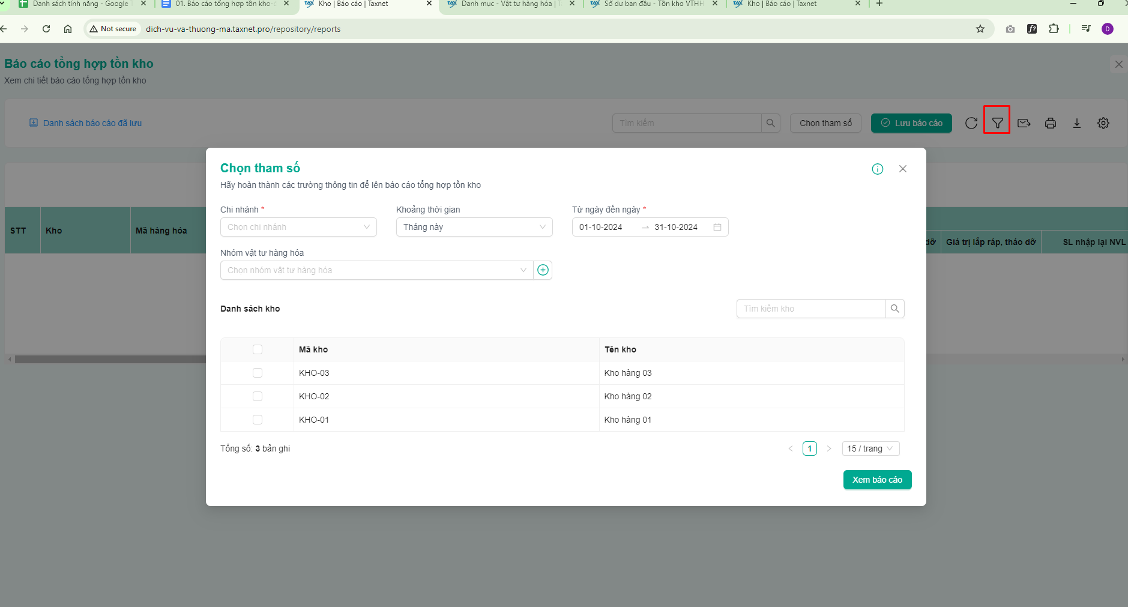This screenshot has width=1128, height=607.
Task: Click the green plus icon beside nhóm vật tư
Action: [543, 270]
